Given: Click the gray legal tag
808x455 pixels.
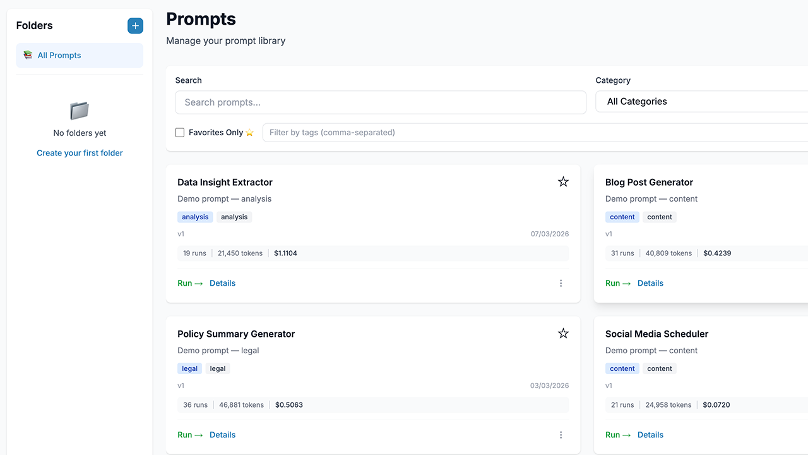Looking at the screenshot, I should coord(218,368).
